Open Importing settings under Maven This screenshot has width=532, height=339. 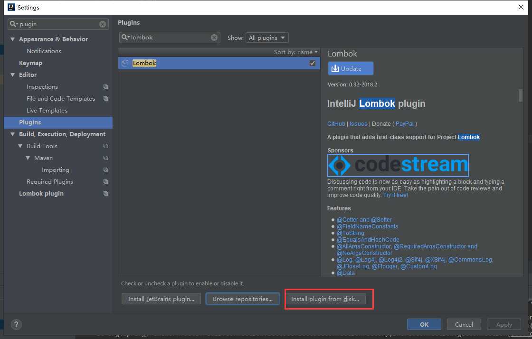[55, 170]
